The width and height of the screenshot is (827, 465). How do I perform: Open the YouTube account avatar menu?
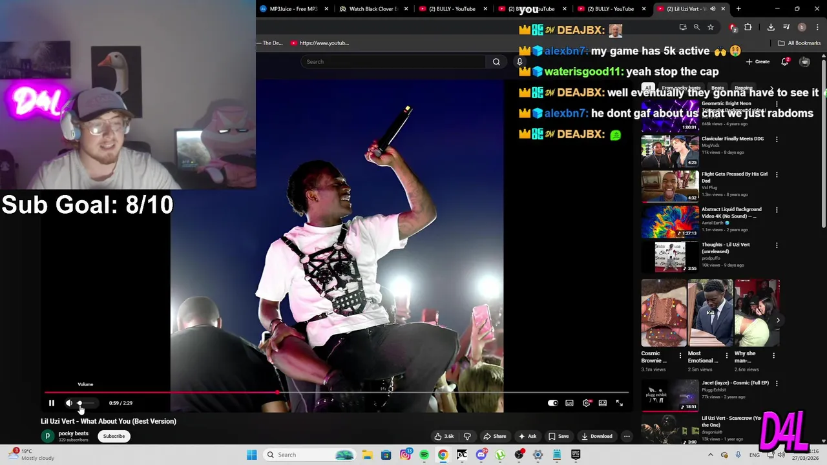coord(804,61)
